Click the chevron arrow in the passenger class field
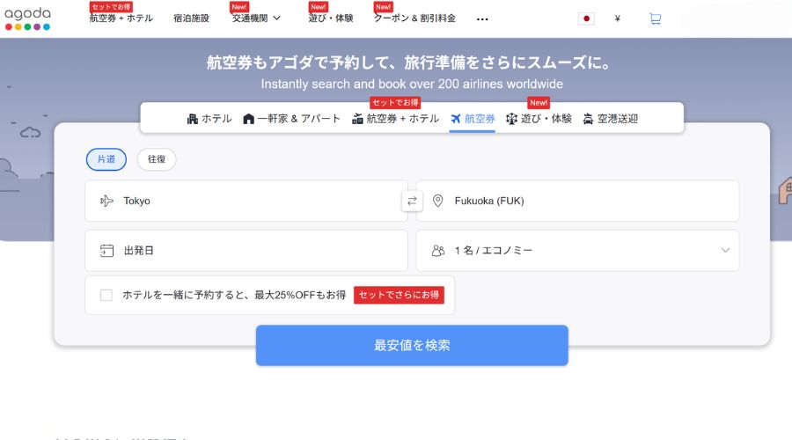 [725, 251]
